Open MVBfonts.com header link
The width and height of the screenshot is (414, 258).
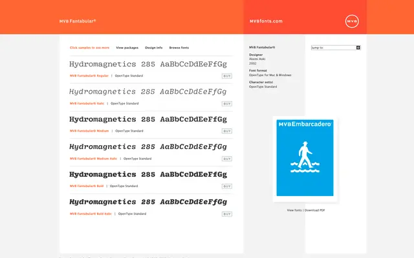(266, 21)
